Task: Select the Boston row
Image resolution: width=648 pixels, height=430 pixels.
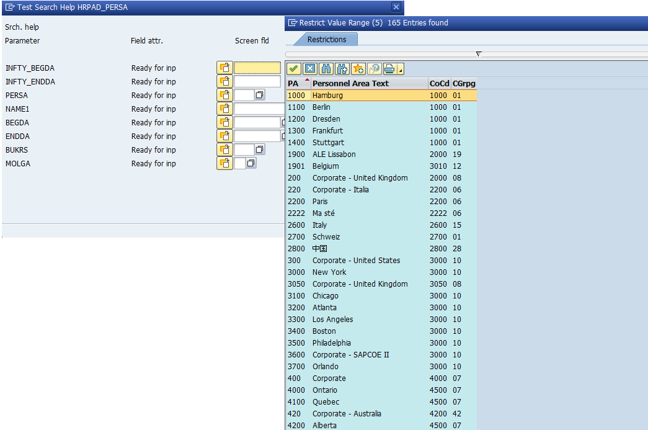Action: click(381, 331)
